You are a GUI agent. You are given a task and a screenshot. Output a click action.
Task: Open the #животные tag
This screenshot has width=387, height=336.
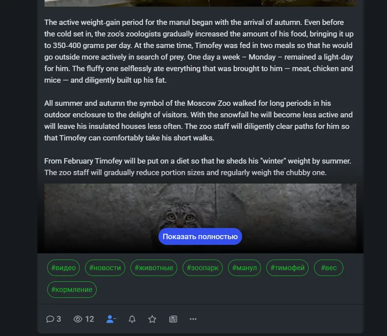154,268
